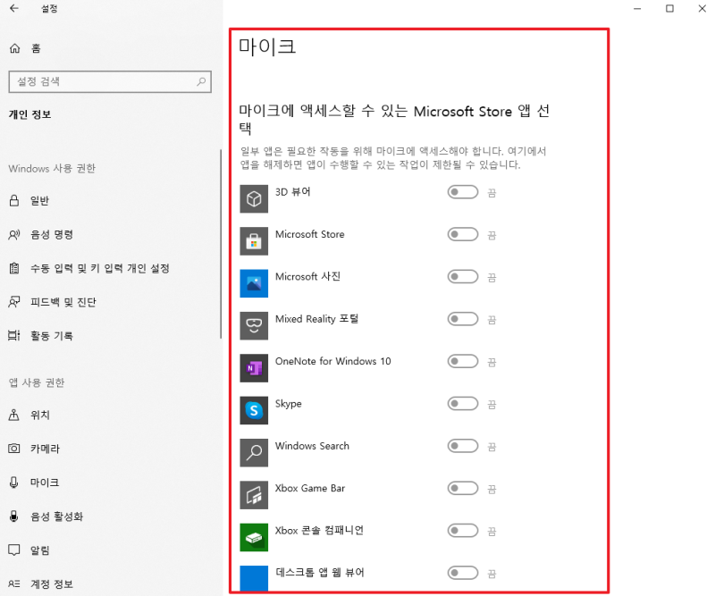Click the OneNote for Windows 10 icon
Screen dimensions: 715x596
(x=254, y=368)
